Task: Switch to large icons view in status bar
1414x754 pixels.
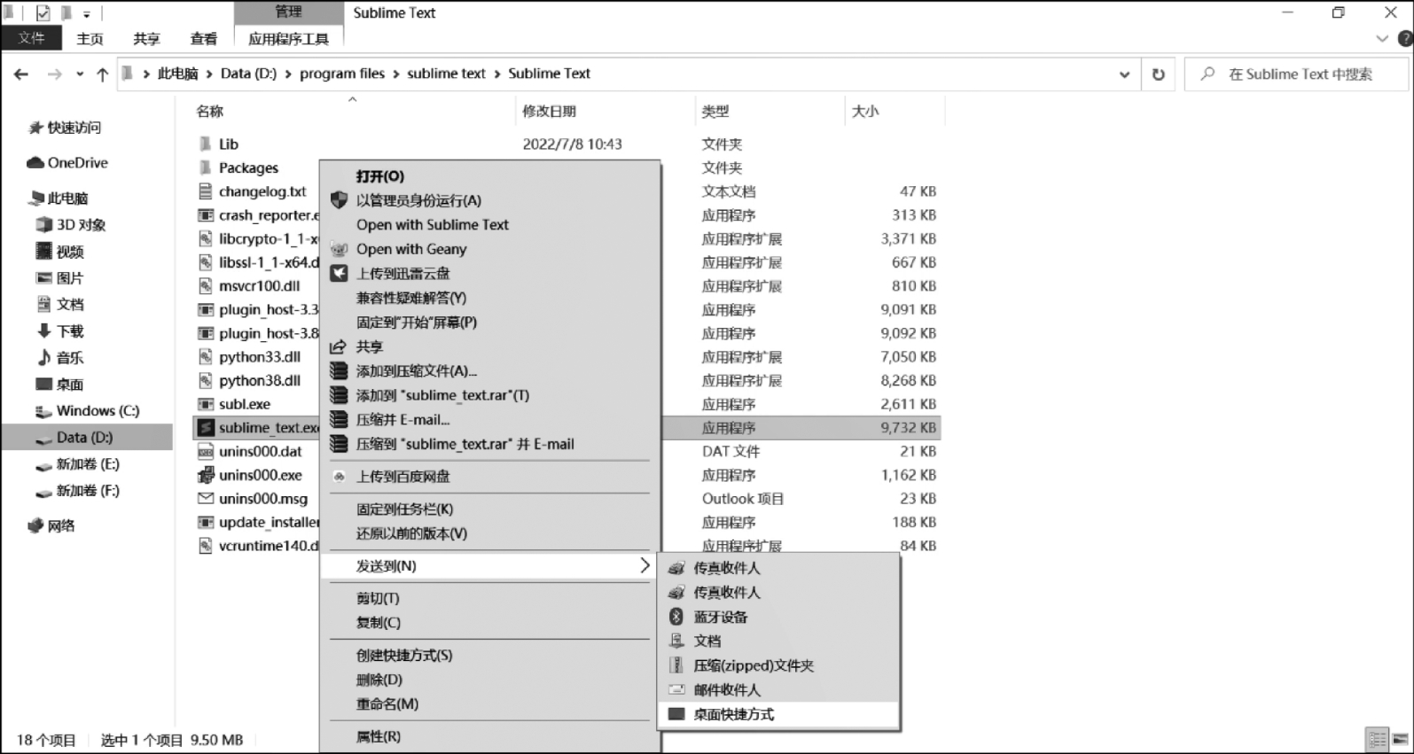Action: (x=1401, y=739)
